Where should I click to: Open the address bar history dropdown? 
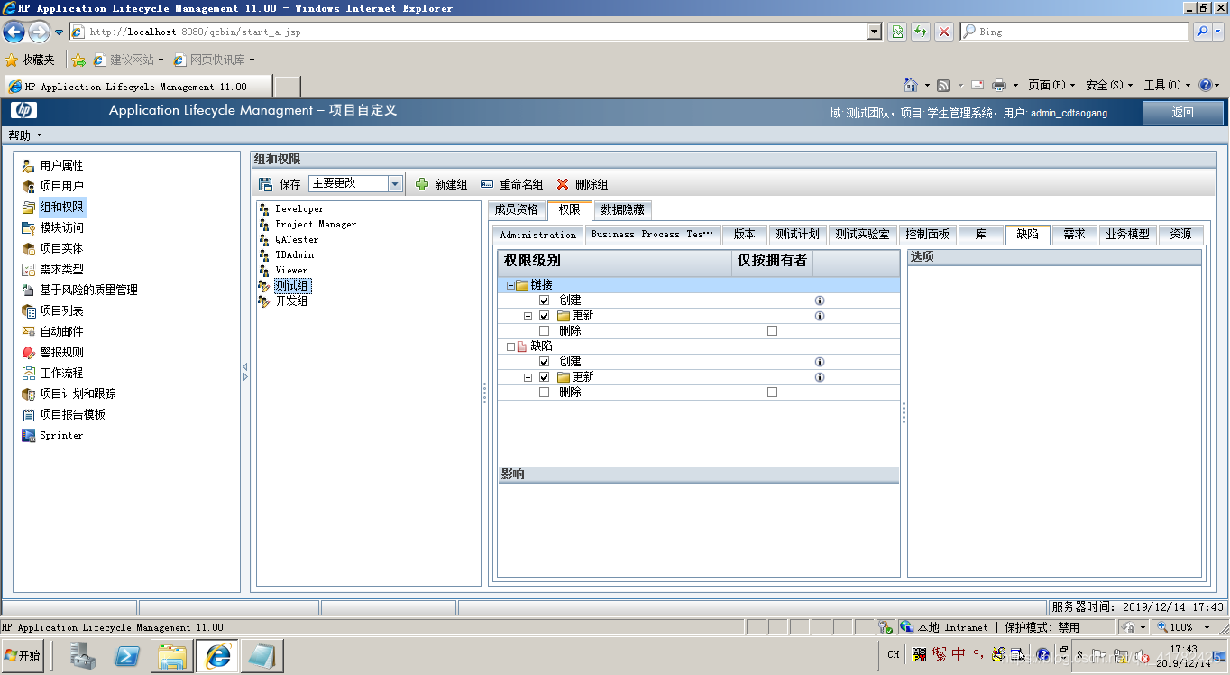point(875,32)
